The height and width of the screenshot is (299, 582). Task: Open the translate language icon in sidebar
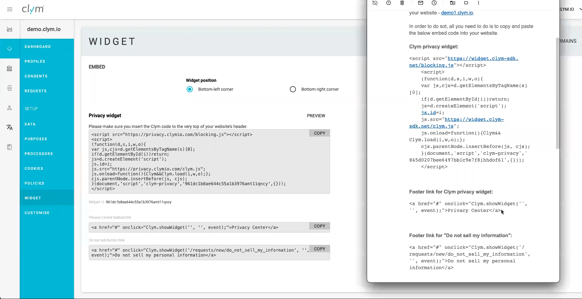(x=10, y=127)
